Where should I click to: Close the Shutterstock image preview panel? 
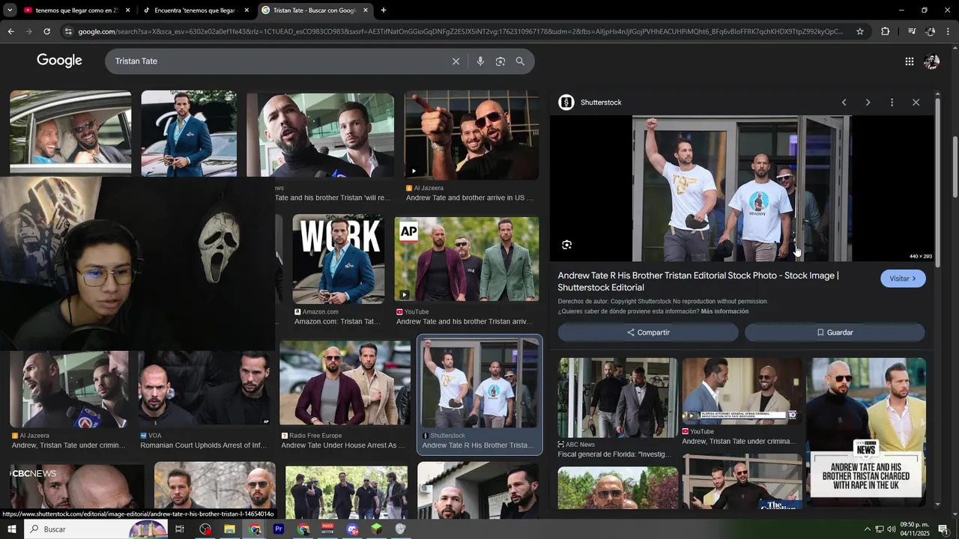tap(916, 103)
